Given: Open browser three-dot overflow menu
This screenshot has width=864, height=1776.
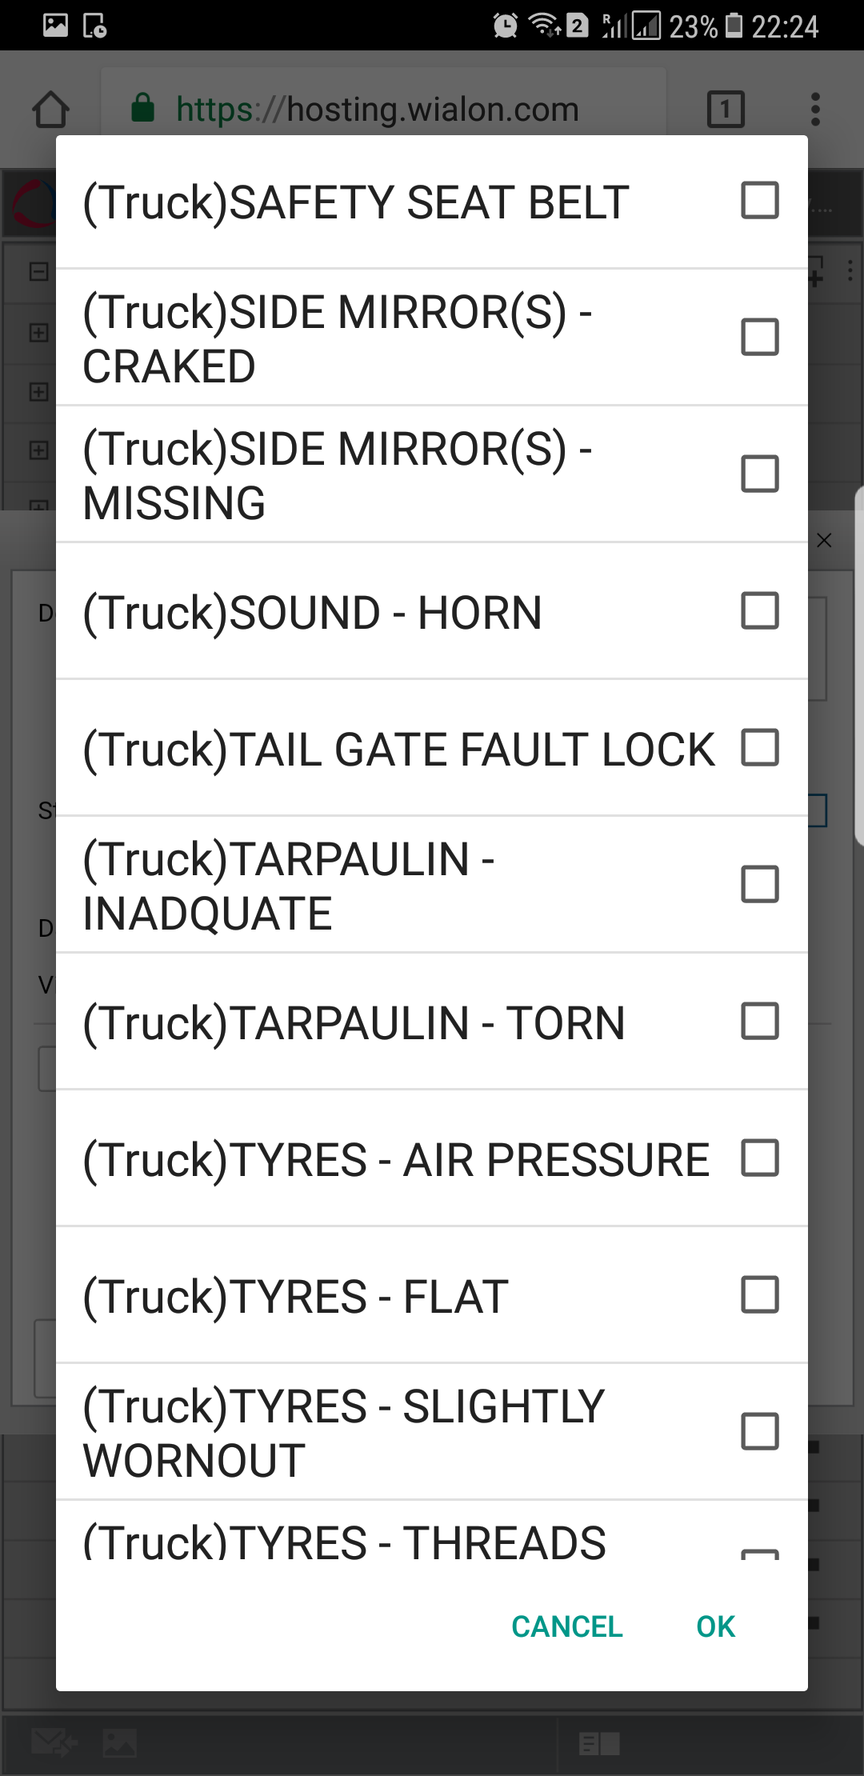Looking at the screenshot, I should click(x=815, y=109).
